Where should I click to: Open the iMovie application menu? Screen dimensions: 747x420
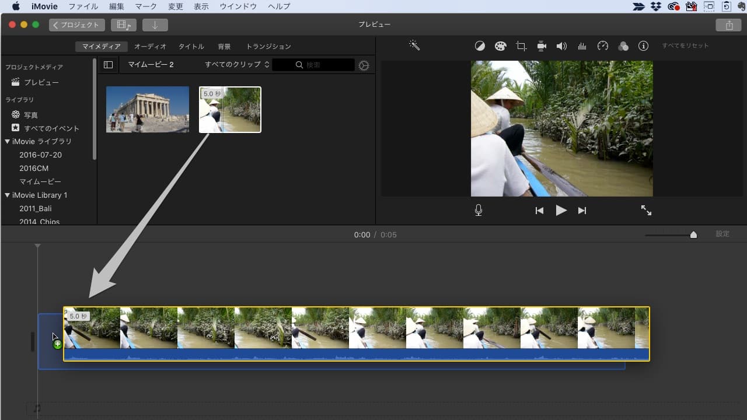(44, 6)
